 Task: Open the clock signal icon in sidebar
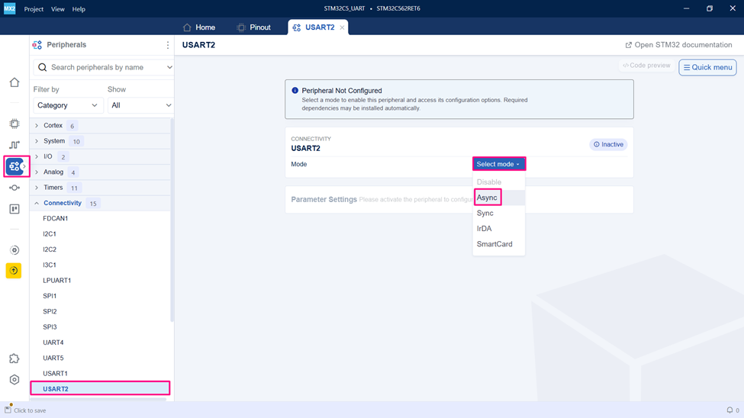[x=14, y=145]
